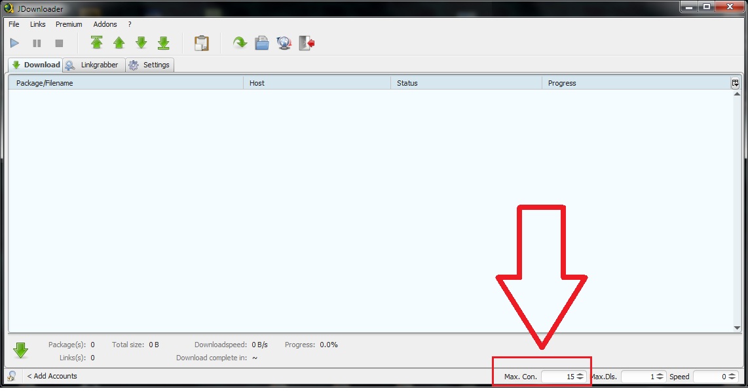Switch to the Linkgrabber tab
748x391 pixels.
point(94,65)
